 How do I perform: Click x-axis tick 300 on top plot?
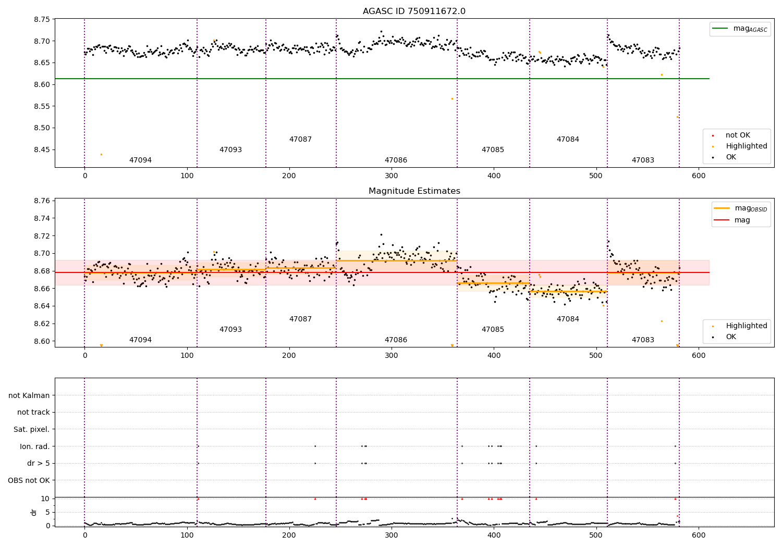tap(392, 176)
